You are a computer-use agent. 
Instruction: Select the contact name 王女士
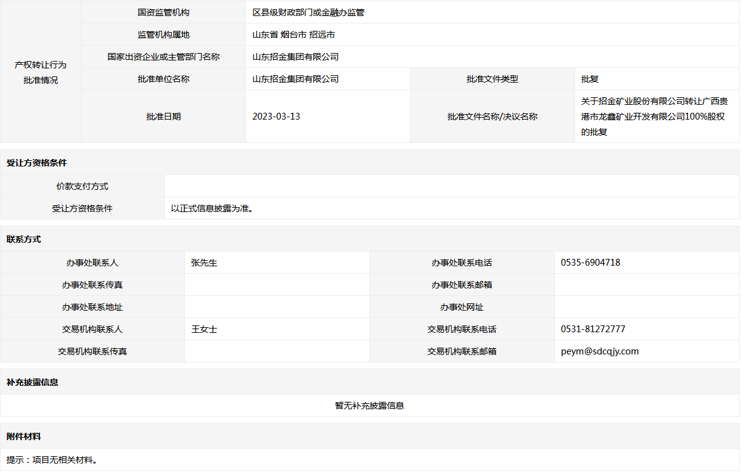205,329
